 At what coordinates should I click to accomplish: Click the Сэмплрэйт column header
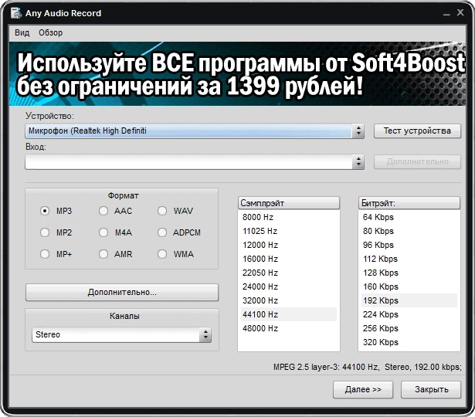289,203
